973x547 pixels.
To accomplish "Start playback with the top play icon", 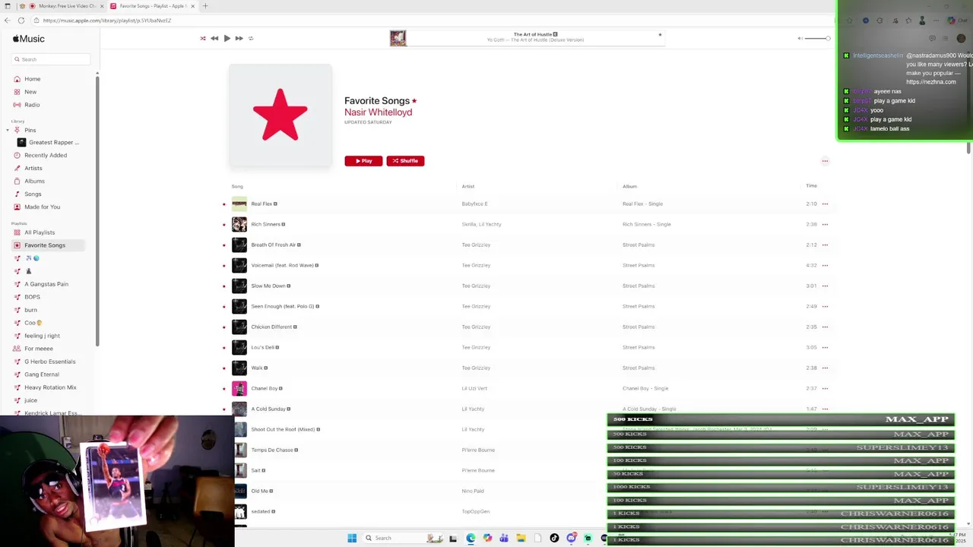I will point(227,38).
